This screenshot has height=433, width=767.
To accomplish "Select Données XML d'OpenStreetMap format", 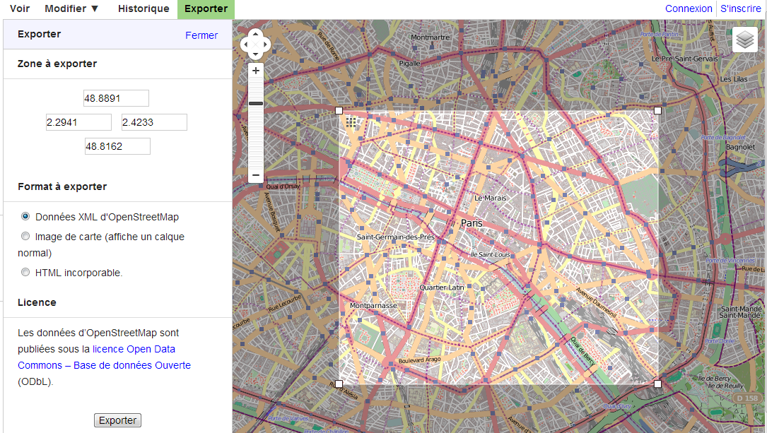I will [x=25, y=216].
